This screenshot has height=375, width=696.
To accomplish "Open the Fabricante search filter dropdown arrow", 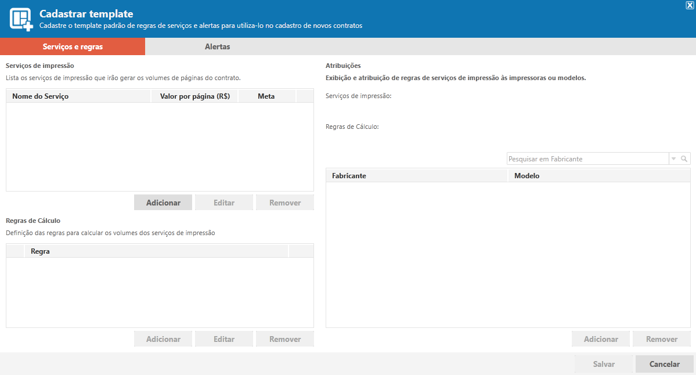I will (x=673, y=159).
